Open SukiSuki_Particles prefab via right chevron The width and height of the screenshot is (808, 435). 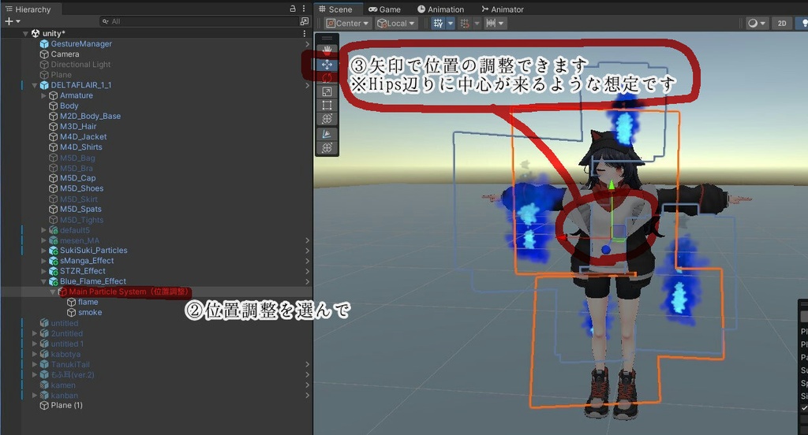[307, 251]
